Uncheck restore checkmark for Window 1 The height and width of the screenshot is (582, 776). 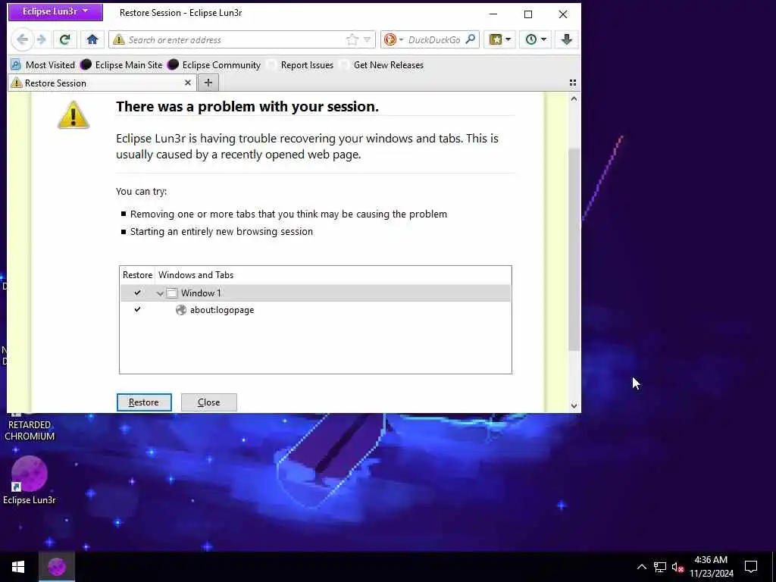pos(137,293)
